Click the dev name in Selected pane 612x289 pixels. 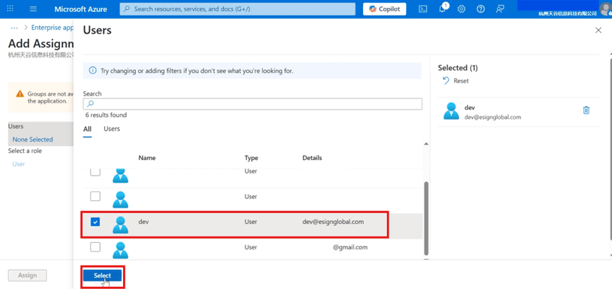470,108
